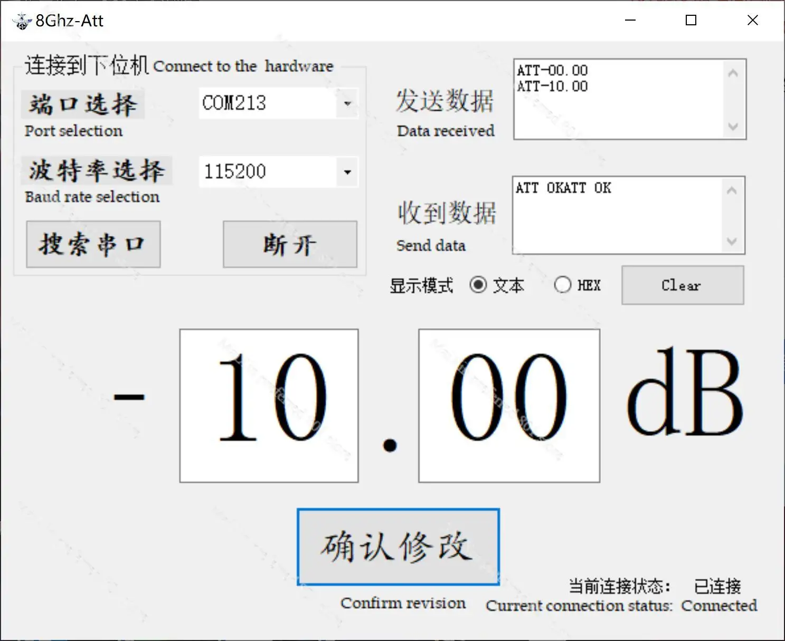The width and height of the screenshot is (785, 641).
Task: Maximize the 8Ghz-Att window
Action: click(691, 20)
